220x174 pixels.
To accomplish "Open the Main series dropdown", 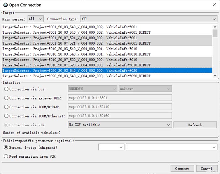I will tap(36, 19).
